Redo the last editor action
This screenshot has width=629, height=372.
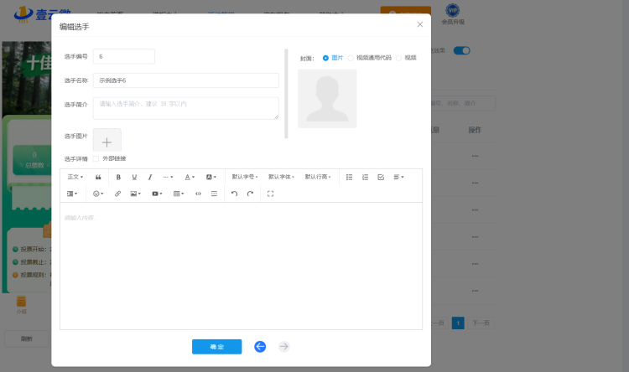pos(250,194)
